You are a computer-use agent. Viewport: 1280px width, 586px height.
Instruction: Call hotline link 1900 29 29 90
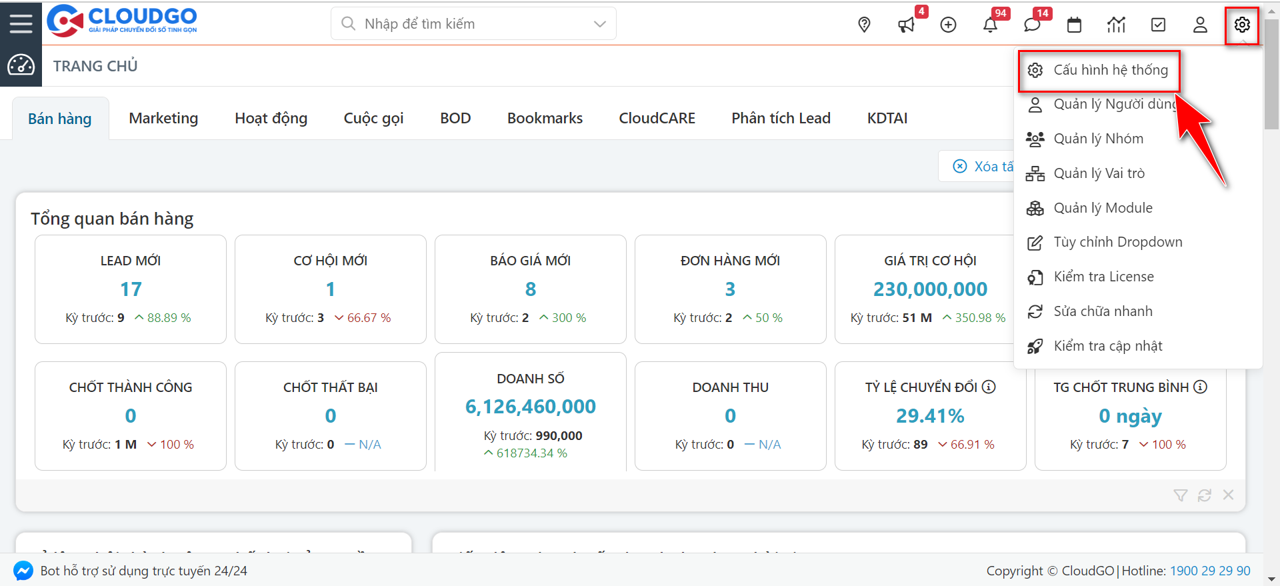click(x=1210, y=571)
